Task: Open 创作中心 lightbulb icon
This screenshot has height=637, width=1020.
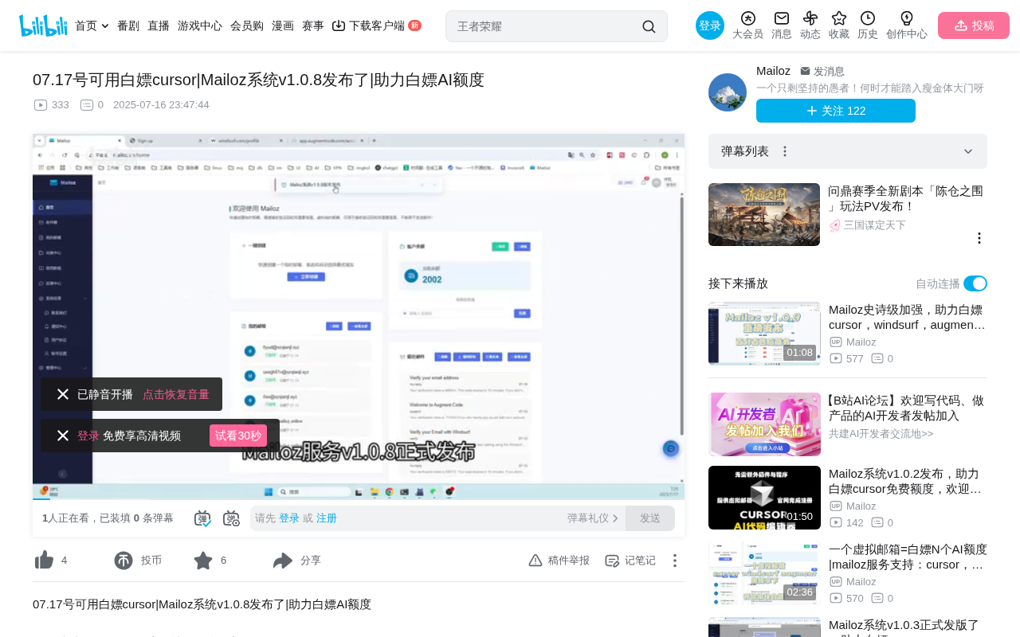Action: [x=907, y=18]
